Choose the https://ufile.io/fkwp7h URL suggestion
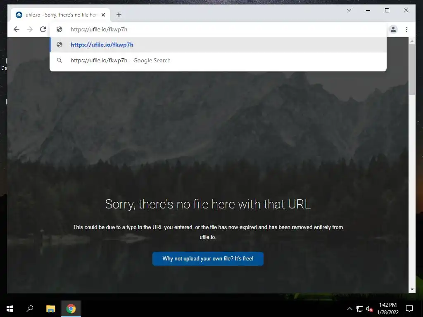The image size is (423, 317). click(x=218, y=45)
